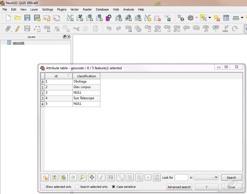Copy selected rows to clipboard icon
This screenshot has height=194, width=247.
73,178
